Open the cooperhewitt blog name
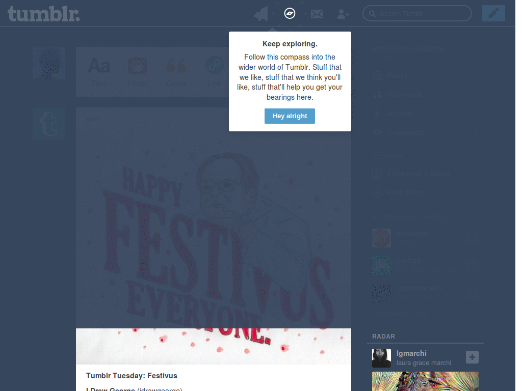 click(x=419, y=288)
